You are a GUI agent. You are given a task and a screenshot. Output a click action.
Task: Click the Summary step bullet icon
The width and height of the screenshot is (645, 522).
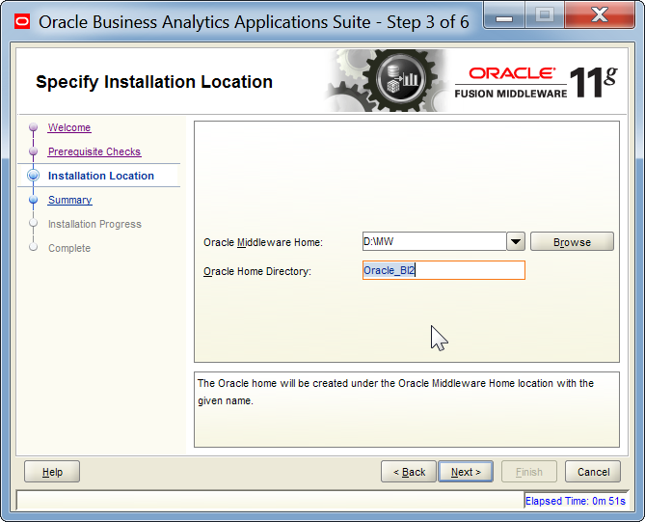(x=34, y=200)
